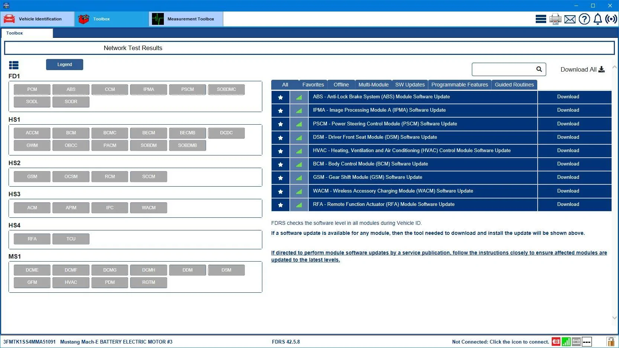Select the Favorites filter tab
The width and height of the screenshot is (619, 348).
[313, 85]
